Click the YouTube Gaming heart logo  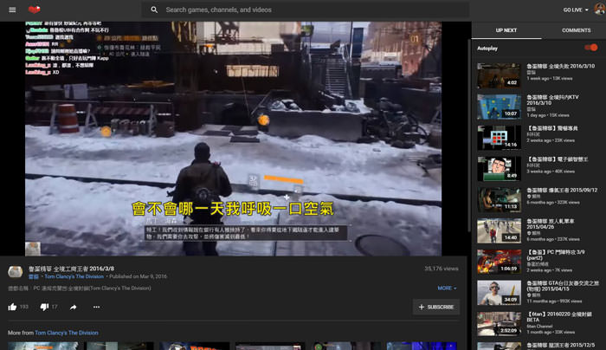(35, 10)
